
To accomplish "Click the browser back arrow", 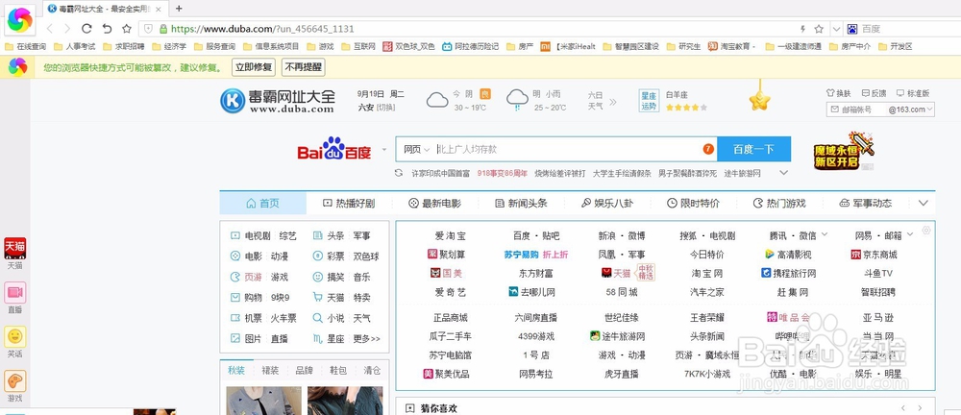I will (50, 29).
